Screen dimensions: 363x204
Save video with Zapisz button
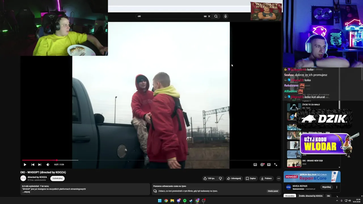point(251,178)
